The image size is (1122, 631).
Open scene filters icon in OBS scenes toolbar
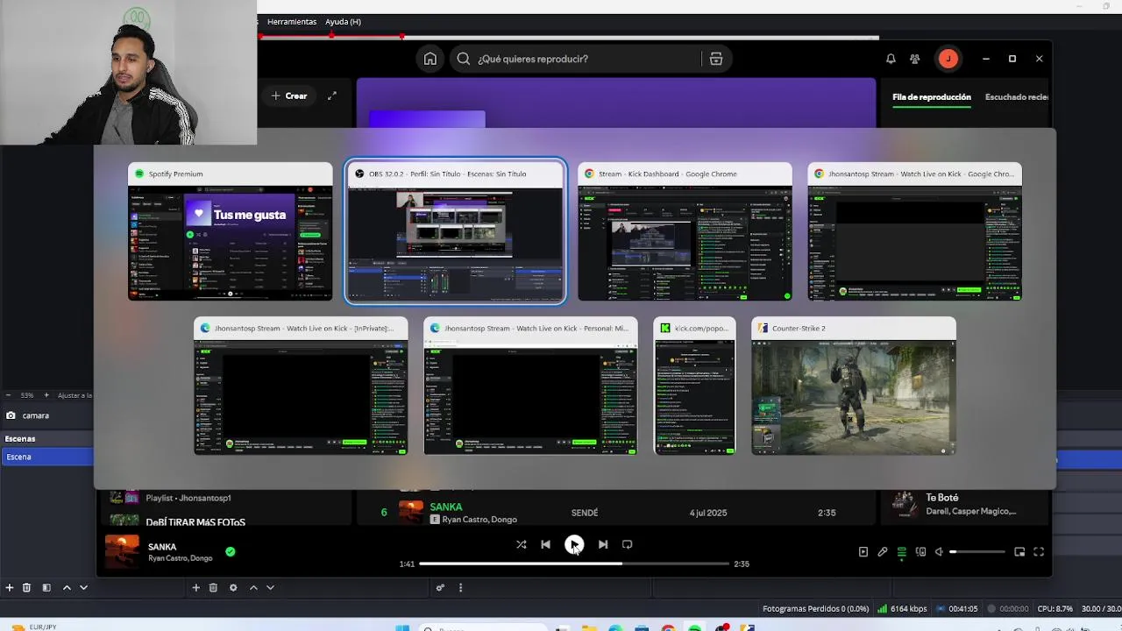(x=46, y=587)
